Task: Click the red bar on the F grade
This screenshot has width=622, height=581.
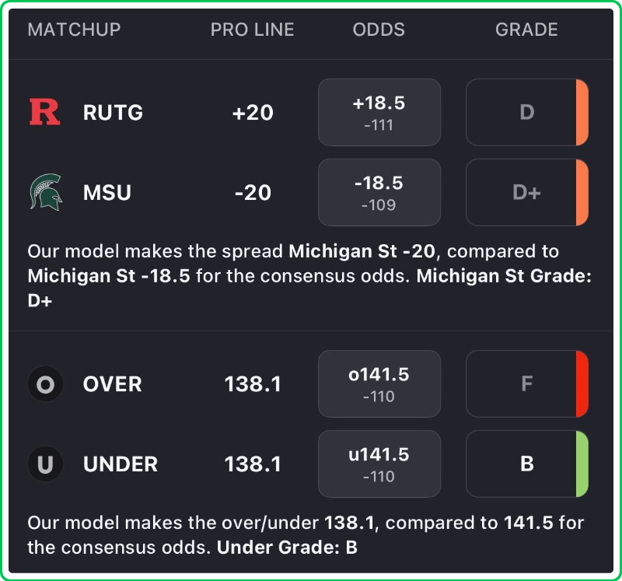Action: click(582, 384)
